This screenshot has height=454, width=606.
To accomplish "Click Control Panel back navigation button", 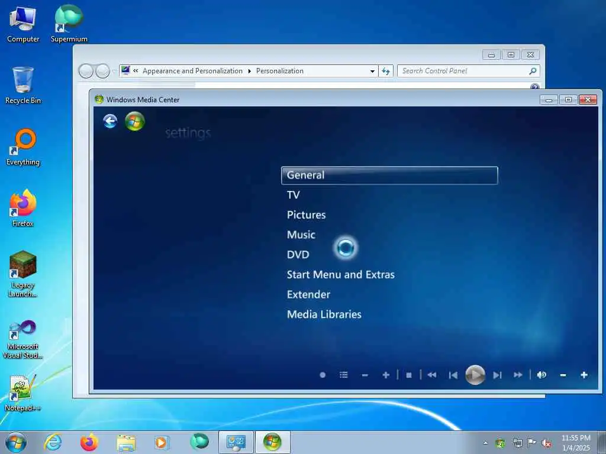I will click(86, 71).
